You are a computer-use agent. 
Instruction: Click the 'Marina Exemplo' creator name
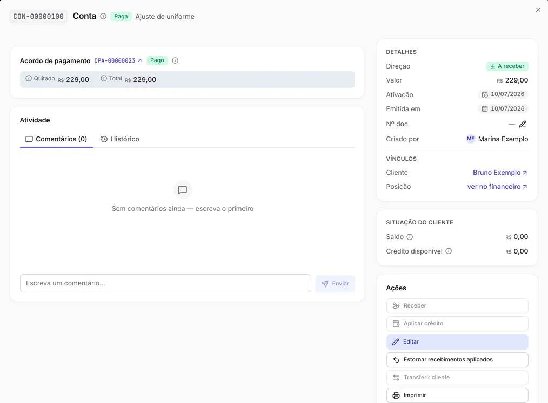pos(503,139)
